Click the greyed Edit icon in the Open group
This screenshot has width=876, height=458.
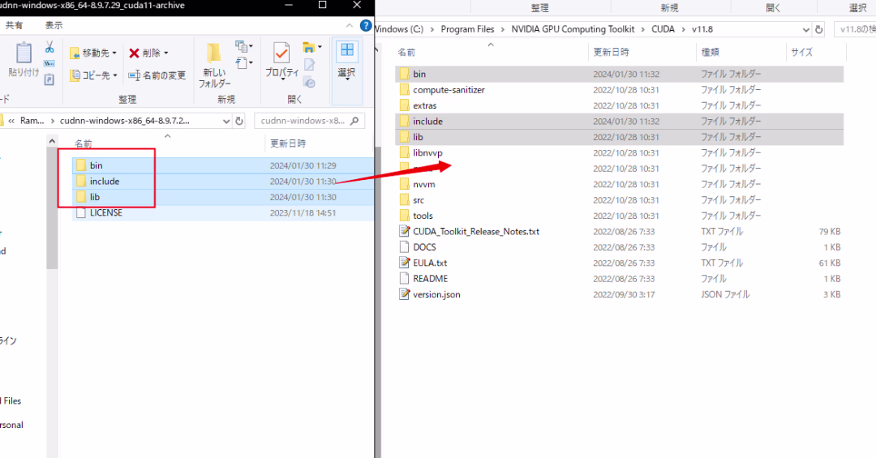point(310,66)
